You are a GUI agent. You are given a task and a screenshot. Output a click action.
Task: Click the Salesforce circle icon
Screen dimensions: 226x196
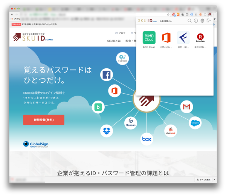(195, 123)
